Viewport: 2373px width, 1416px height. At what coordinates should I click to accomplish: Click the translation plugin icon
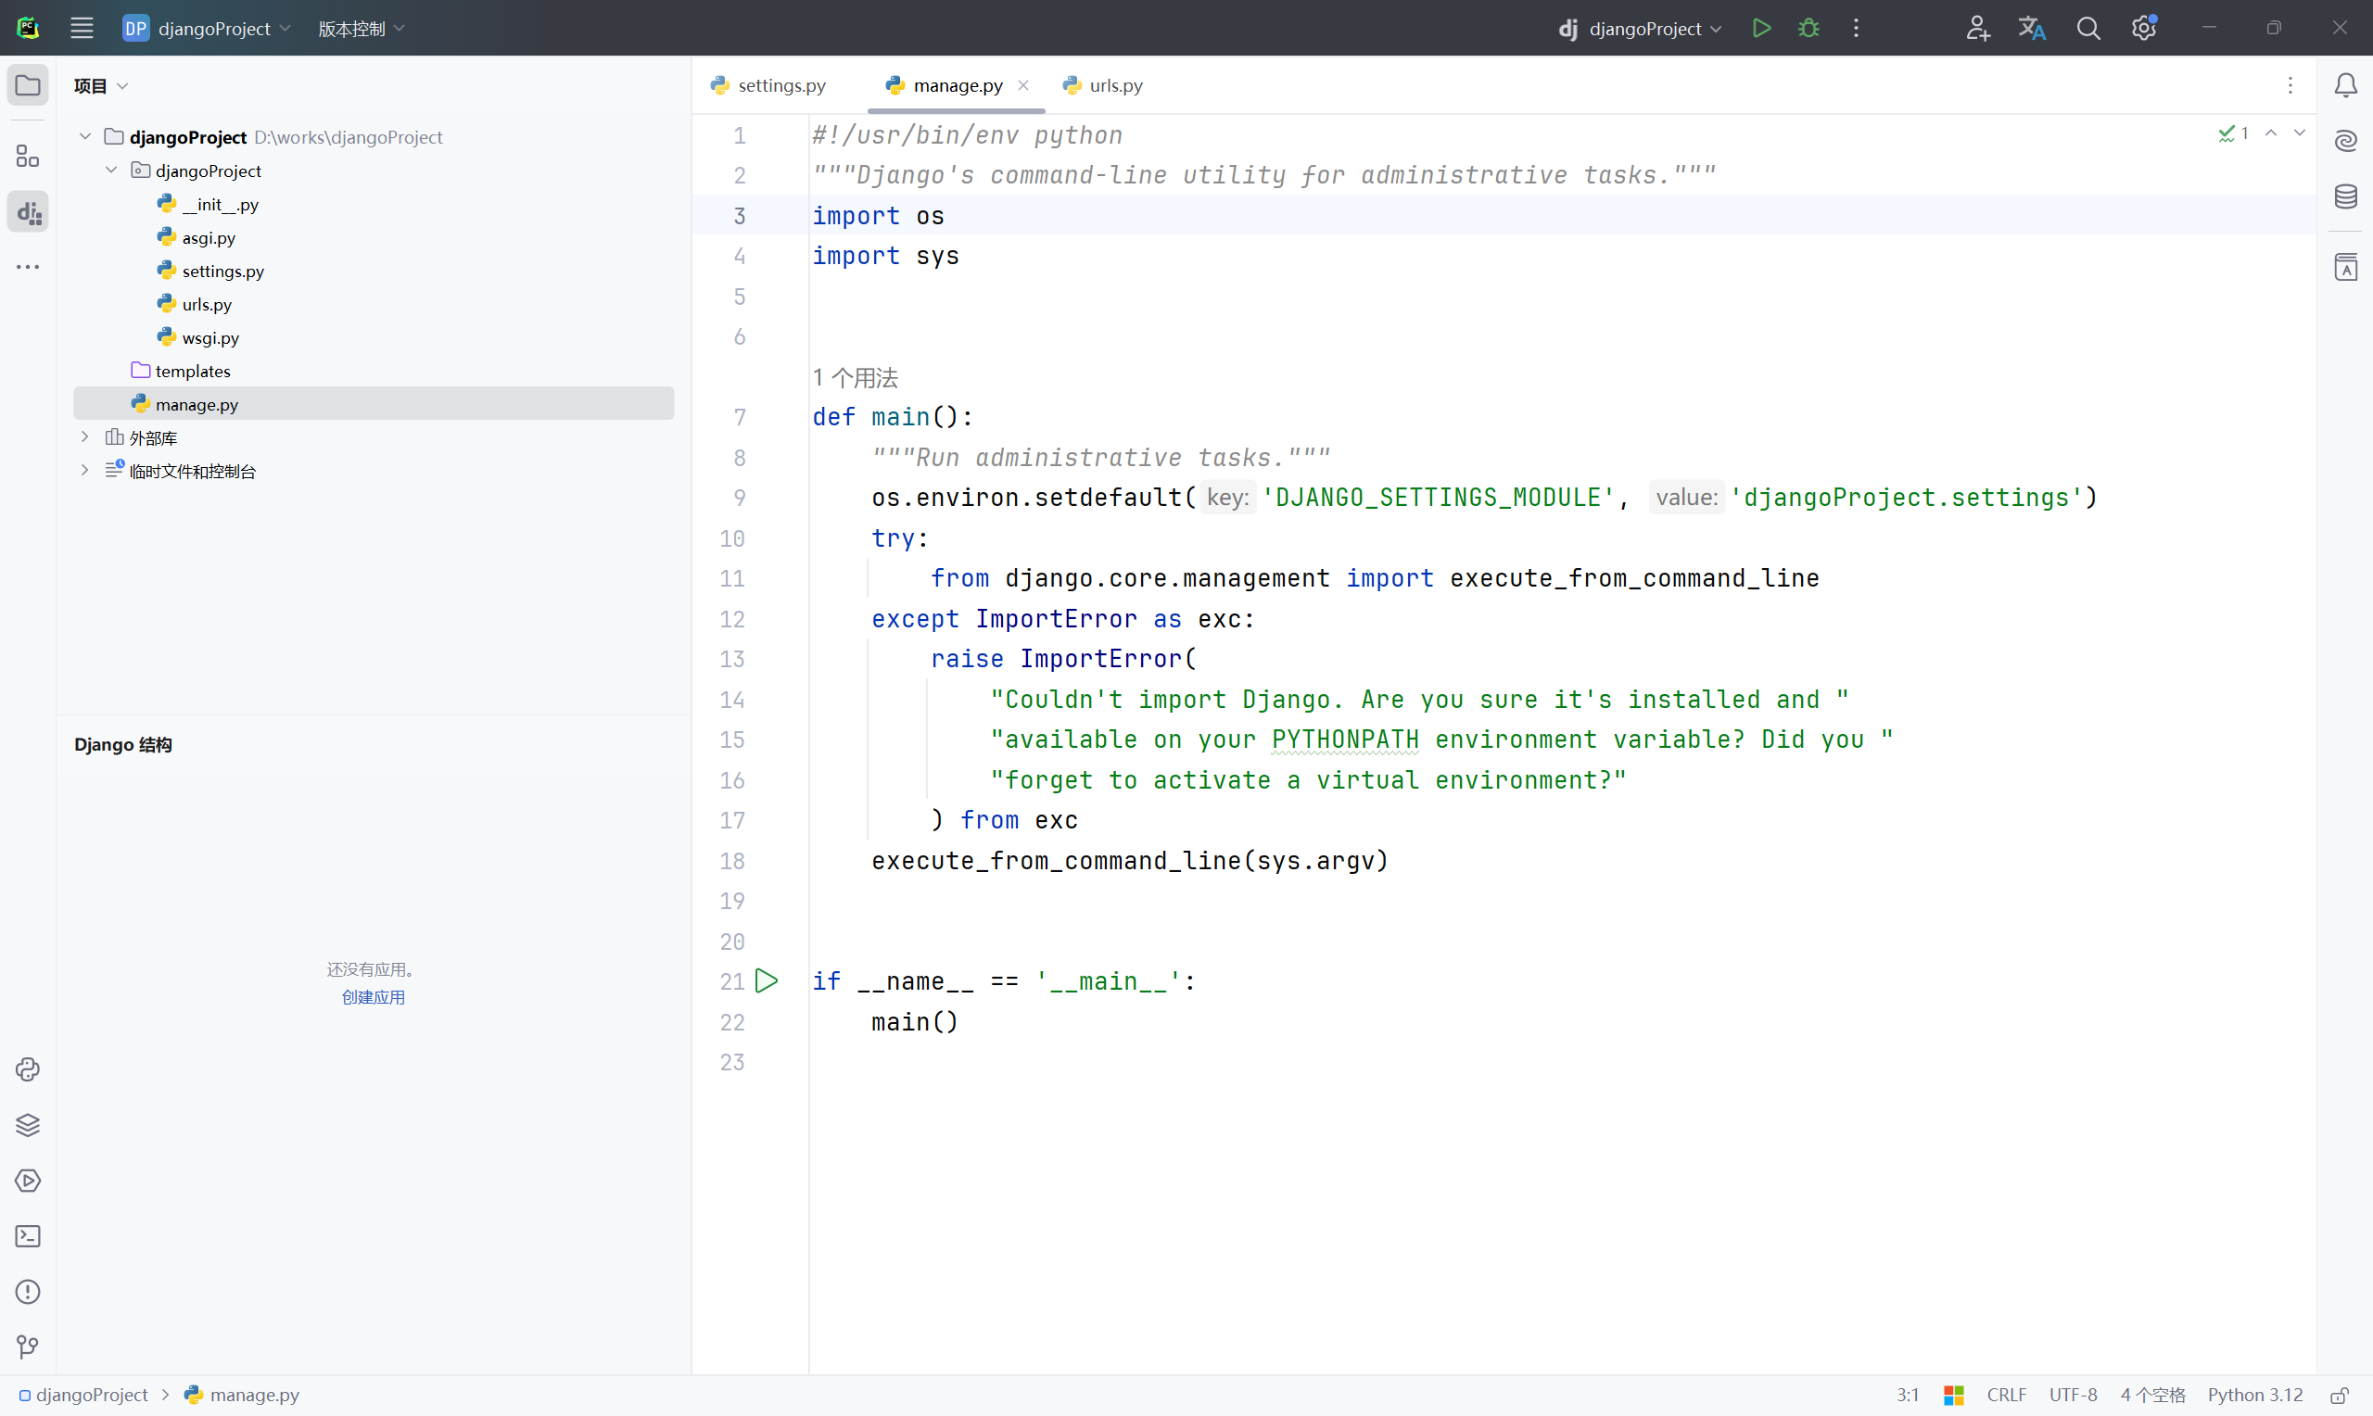[x=2033, y=29]
